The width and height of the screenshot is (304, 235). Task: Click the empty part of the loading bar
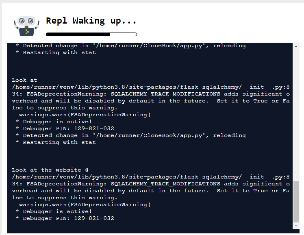123,34
